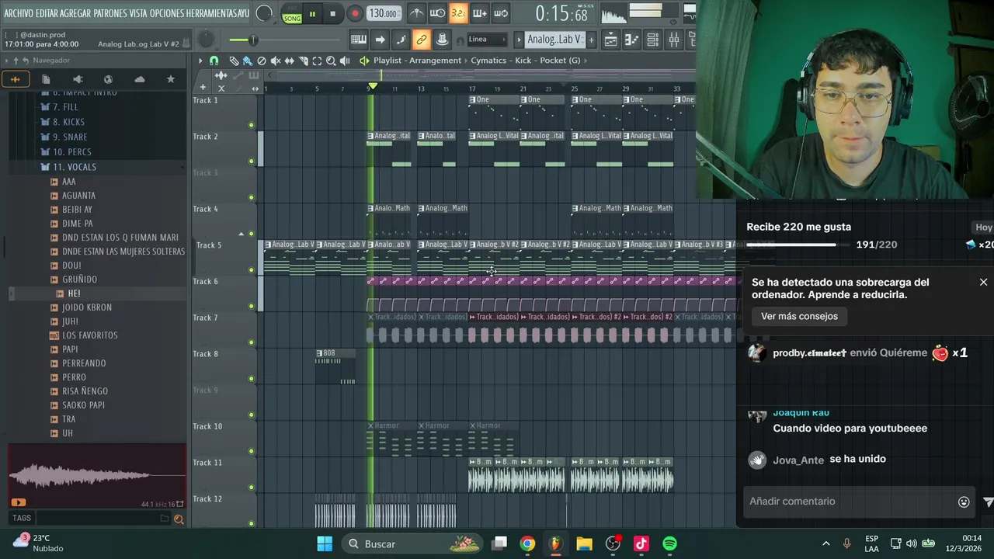This screenshot has width=994, height=559.
Task: Play the sample preview orange button
Action: (19, 502)
